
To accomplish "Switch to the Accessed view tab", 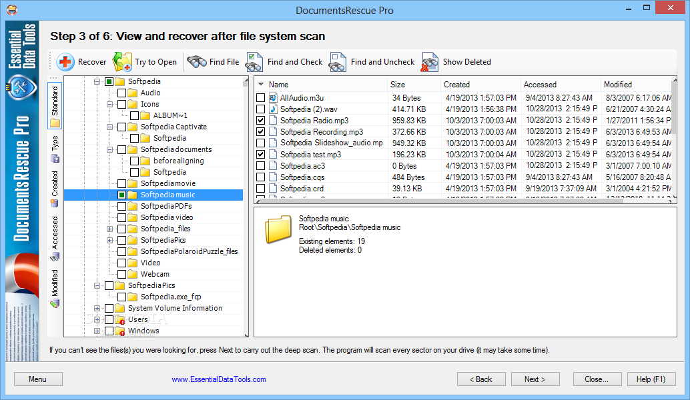I will pyautogui.click(x=55, y=238).
